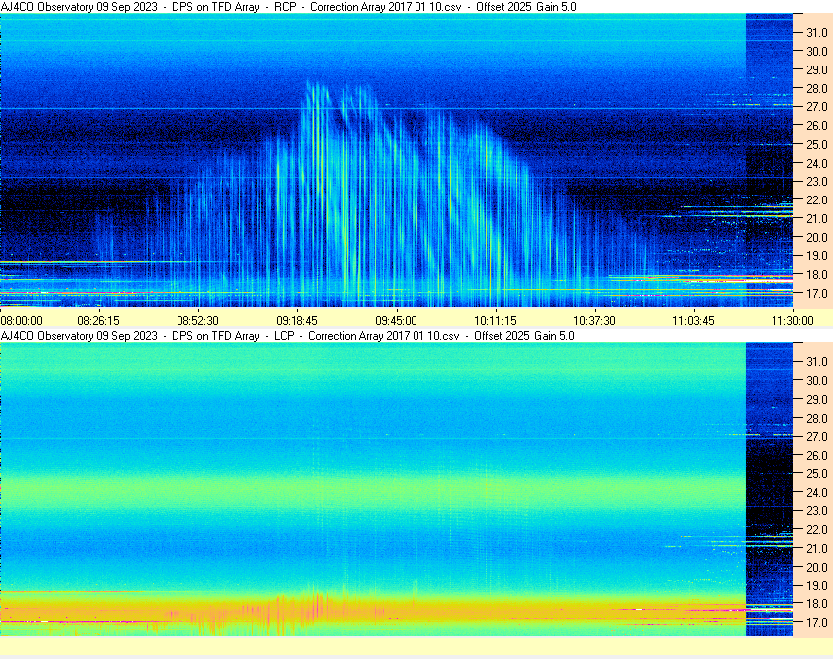
Task: Click inside the RCP spectrogram burst plot
Action: tap(397, 160)
